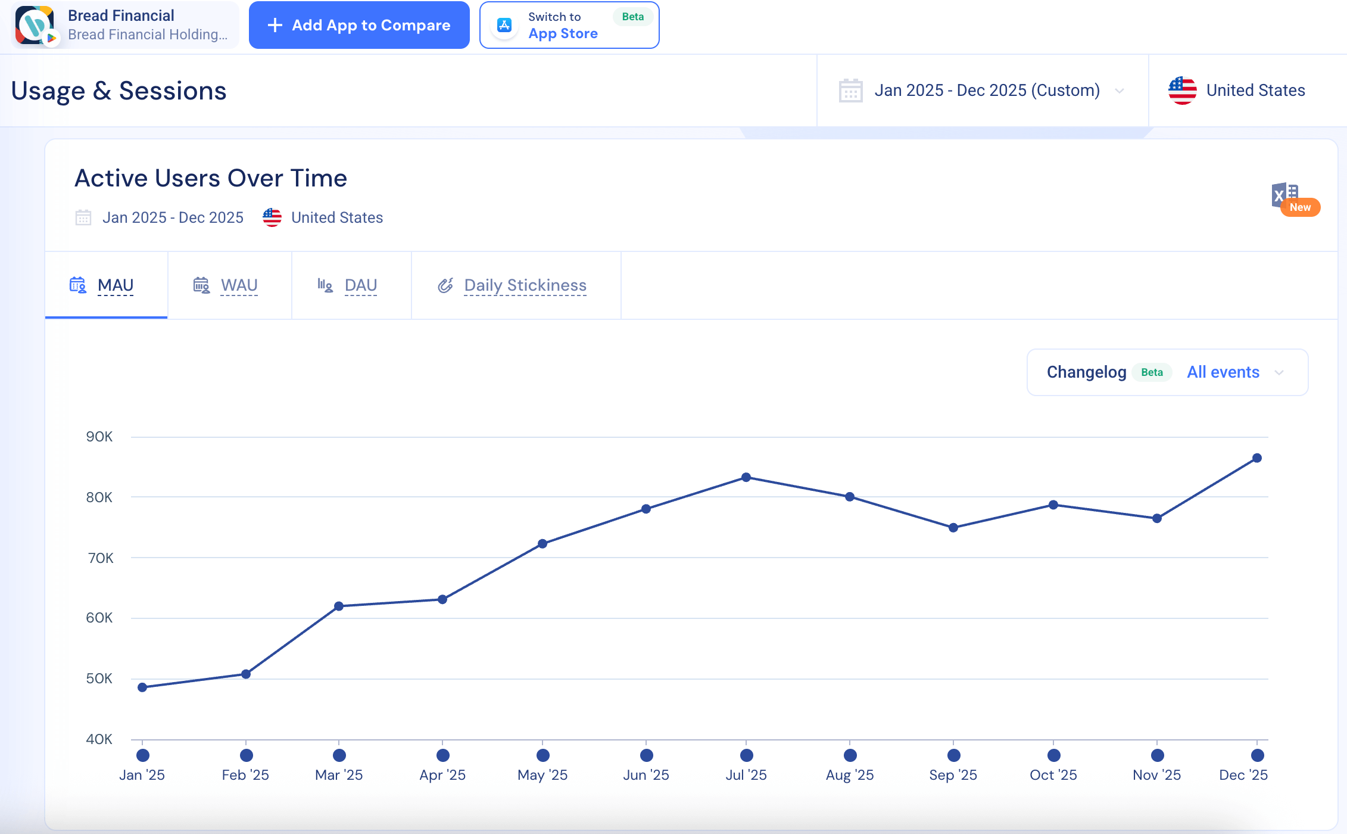Click the United States flag in header
Image resolution: width=1347 pixels, height=834 pixels.
[1182, 91]
